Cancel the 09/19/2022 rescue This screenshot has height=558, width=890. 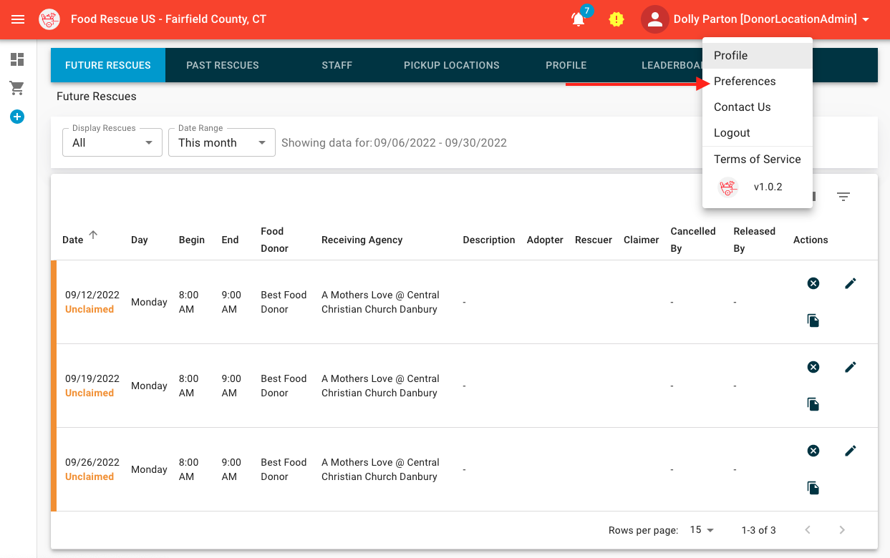click(x=813, y=367)
